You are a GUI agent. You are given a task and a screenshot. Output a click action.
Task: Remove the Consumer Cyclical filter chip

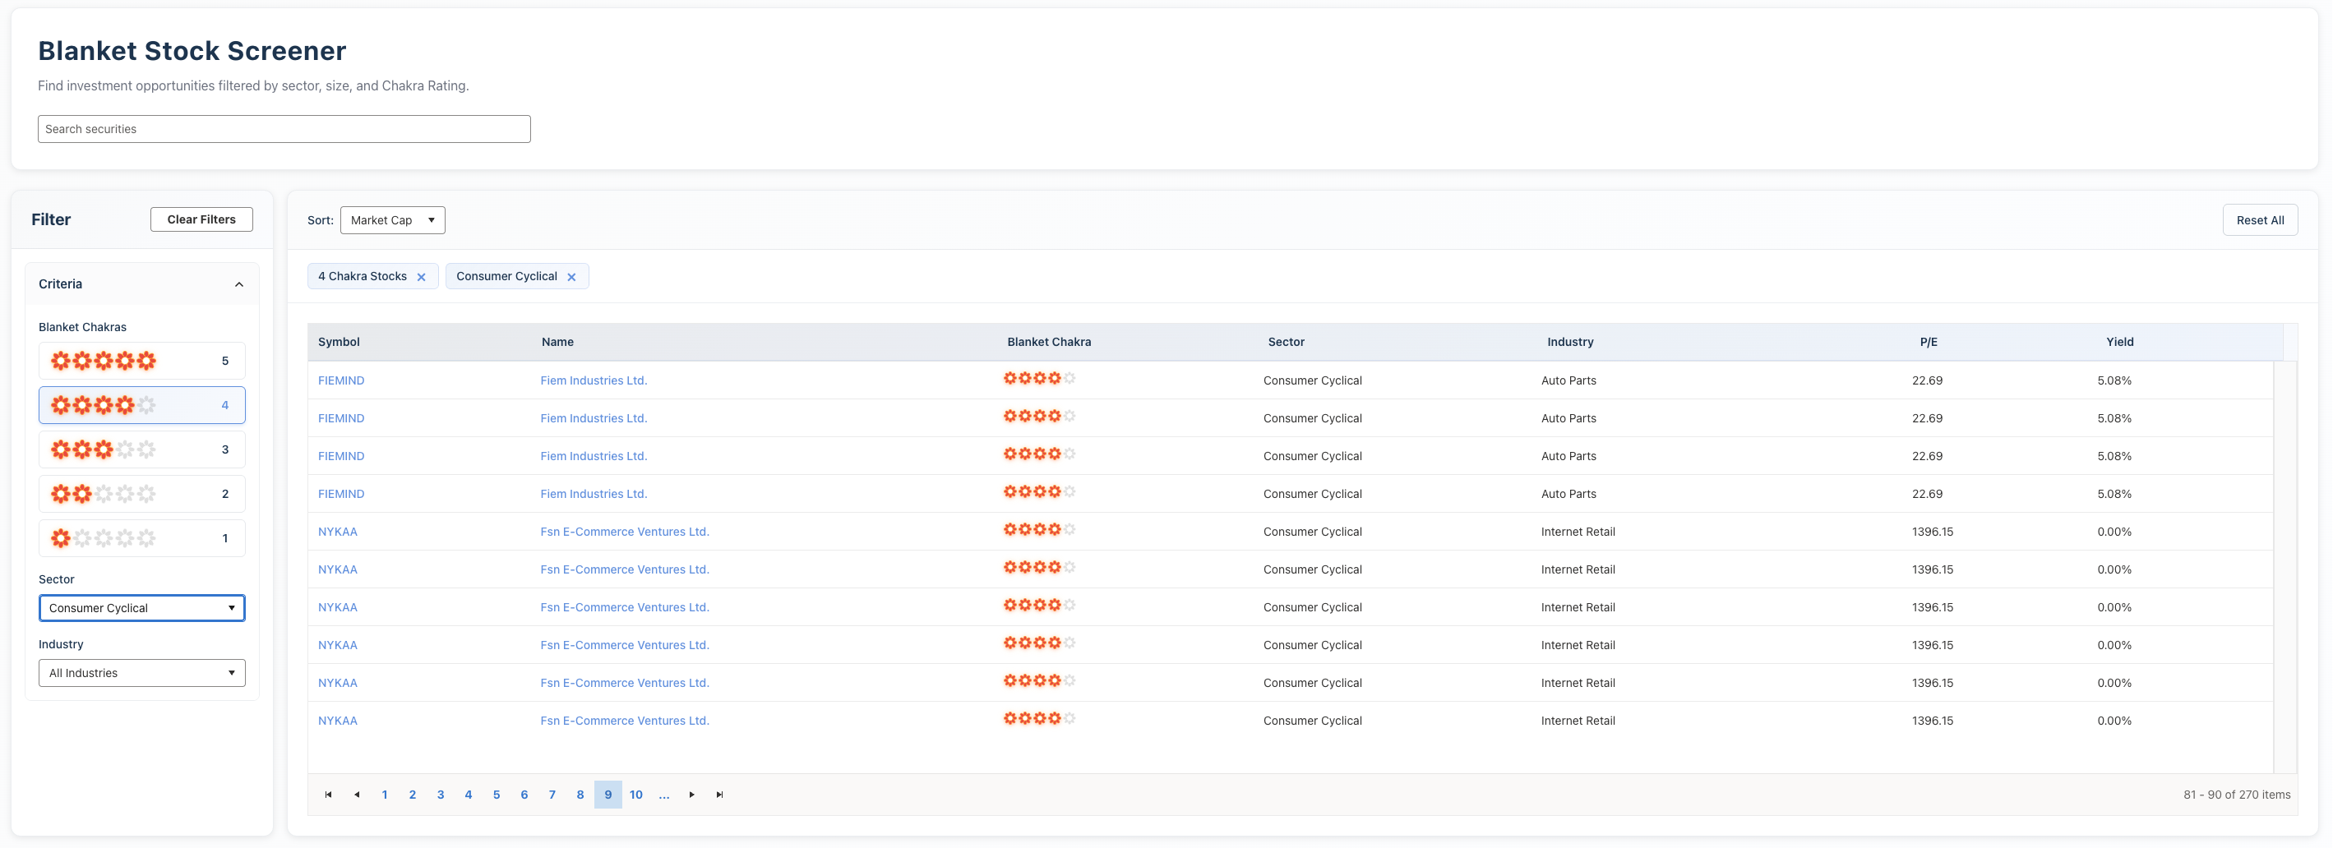(571, 277)
